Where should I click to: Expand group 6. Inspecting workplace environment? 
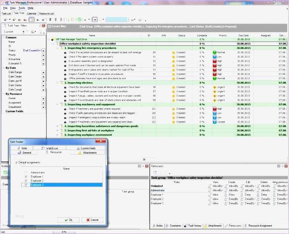[57, 135]
